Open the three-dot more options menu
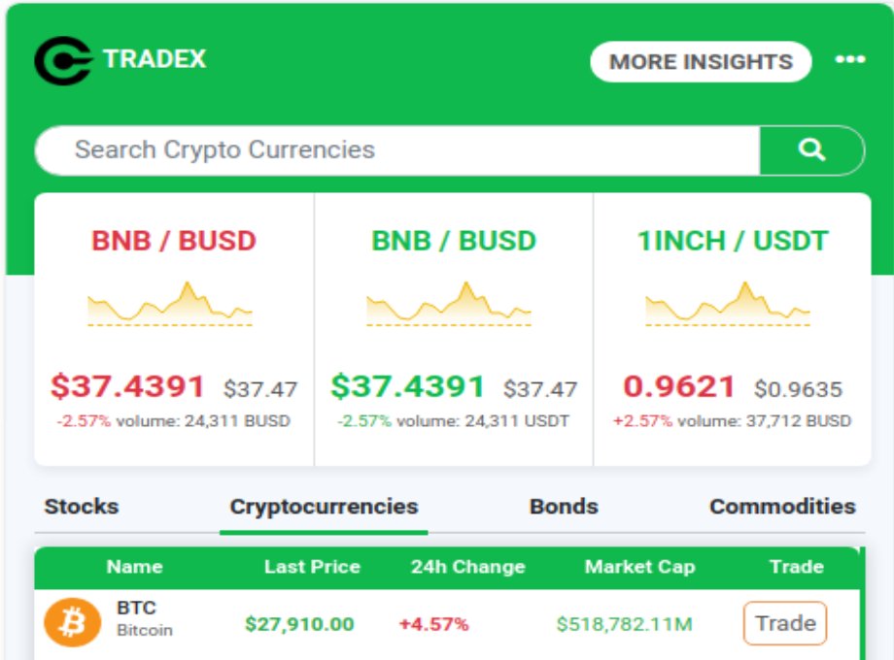The width and height of the screenshot is (894, 660). click(x=849, y=60)
